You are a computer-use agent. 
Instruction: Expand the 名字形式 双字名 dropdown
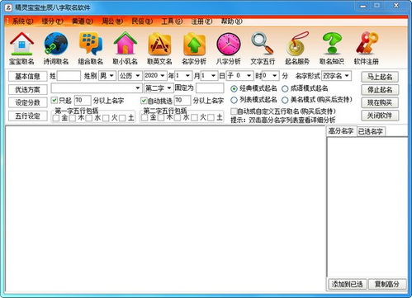click(x=336, y=76)
